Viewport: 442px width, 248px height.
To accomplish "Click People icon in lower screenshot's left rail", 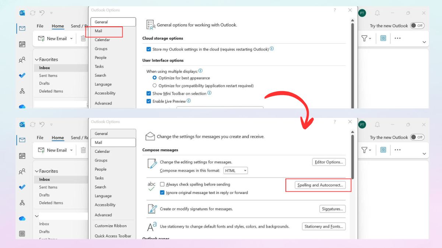I will click(22, 171).
